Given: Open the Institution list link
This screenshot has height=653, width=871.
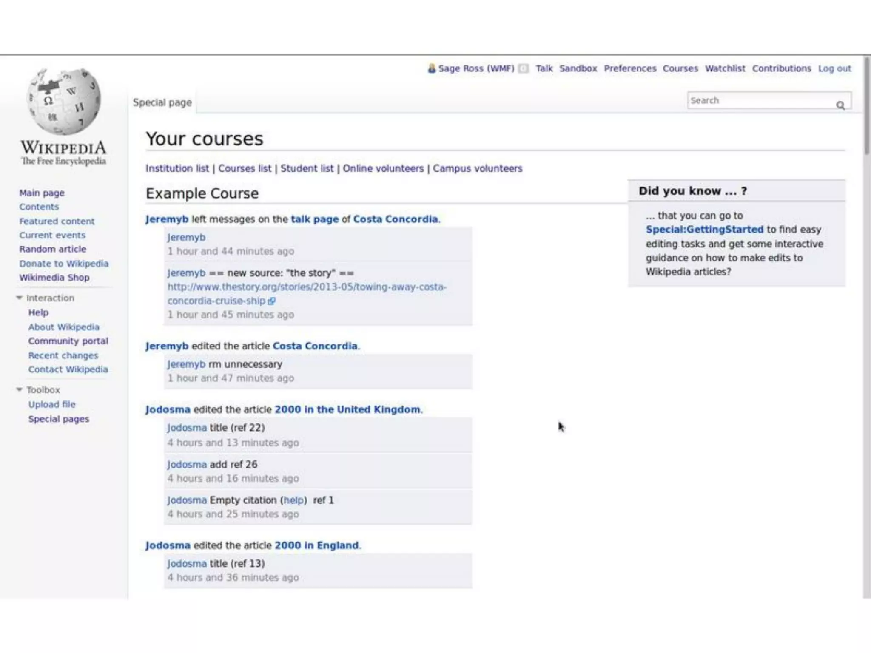Looking at the screenshot, I should pos(177,168).
